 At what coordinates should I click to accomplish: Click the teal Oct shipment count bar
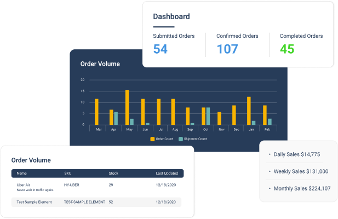tap(208, 116)
